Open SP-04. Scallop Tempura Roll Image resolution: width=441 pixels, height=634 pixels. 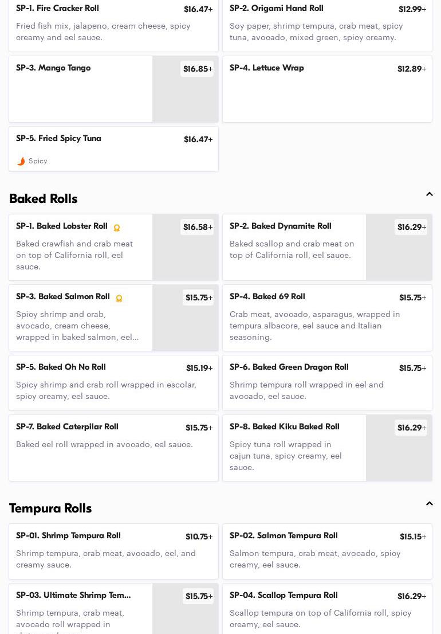tap(283, 595)
